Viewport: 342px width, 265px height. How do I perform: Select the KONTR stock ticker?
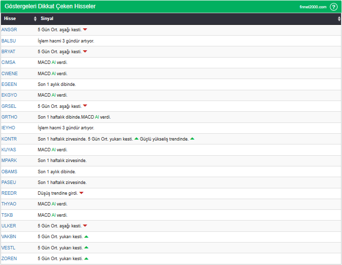(x=9, y=139)
